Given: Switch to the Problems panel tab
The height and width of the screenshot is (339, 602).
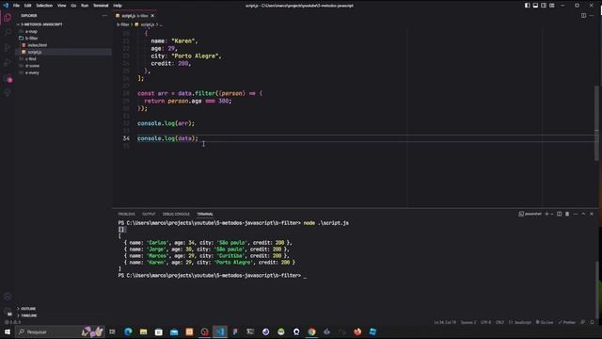Looking at the screenshot, I should tap(127, 214).
